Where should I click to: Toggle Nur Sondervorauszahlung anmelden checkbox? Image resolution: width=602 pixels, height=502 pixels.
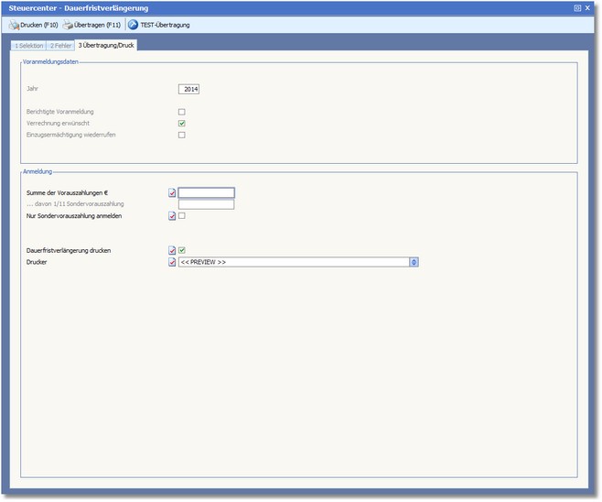click(x=182, y=216)
